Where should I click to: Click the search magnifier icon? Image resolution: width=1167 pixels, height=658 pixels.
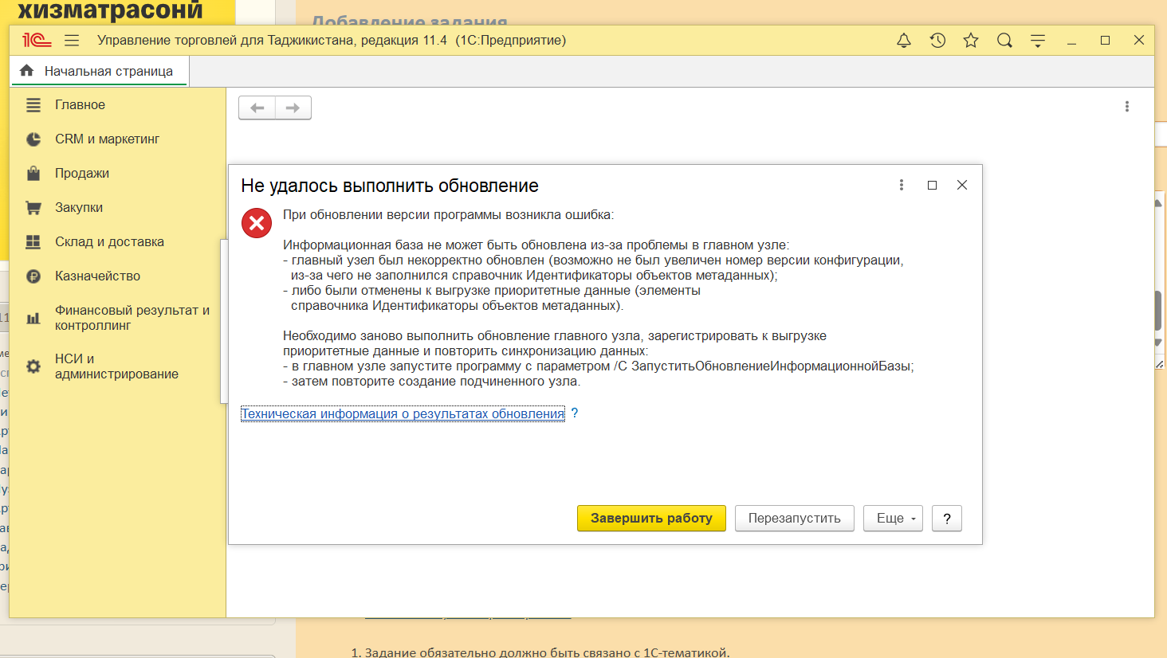tap(1004, 41)
